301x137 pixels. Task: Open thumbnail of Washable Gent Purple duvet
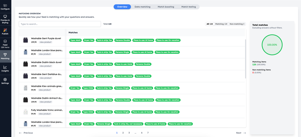click(25, 40)
